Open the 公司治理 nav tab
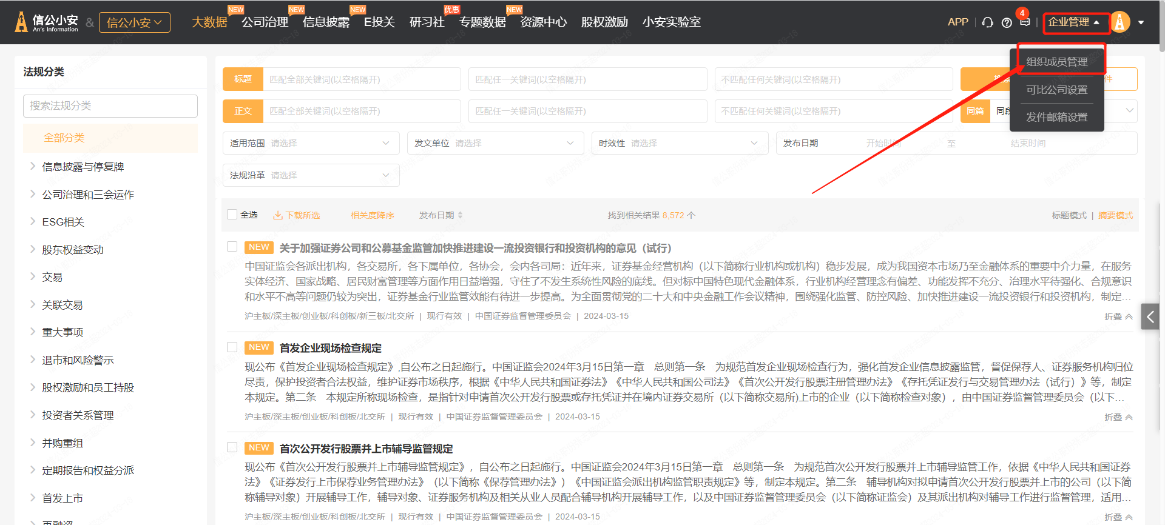 coord(265,22)
